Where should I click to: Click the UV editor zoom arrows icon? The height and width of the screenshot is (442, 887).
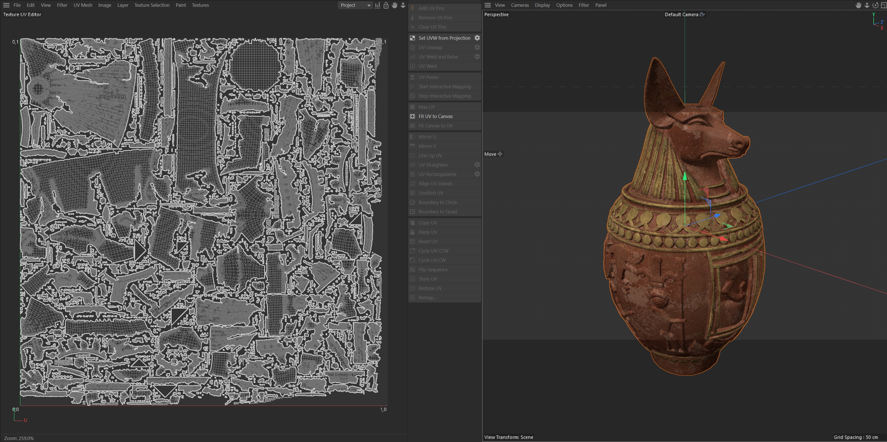(x=403, y=5)
